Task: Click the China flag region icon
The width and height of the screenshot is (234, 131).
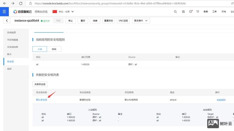Action: pyautogui.click(x=55, y=12)
